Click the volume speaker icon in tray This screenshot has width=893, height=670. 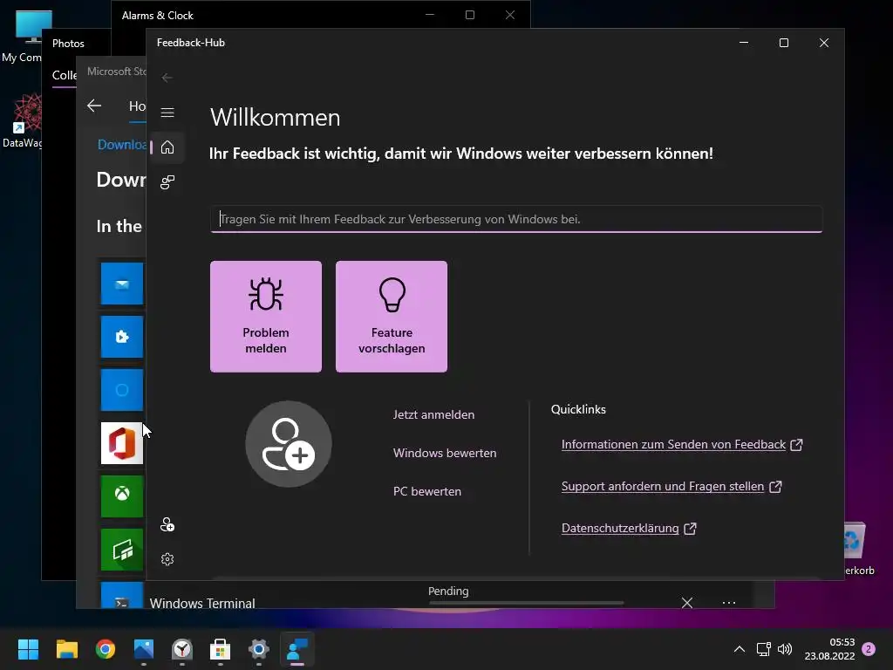pos(785,649)
